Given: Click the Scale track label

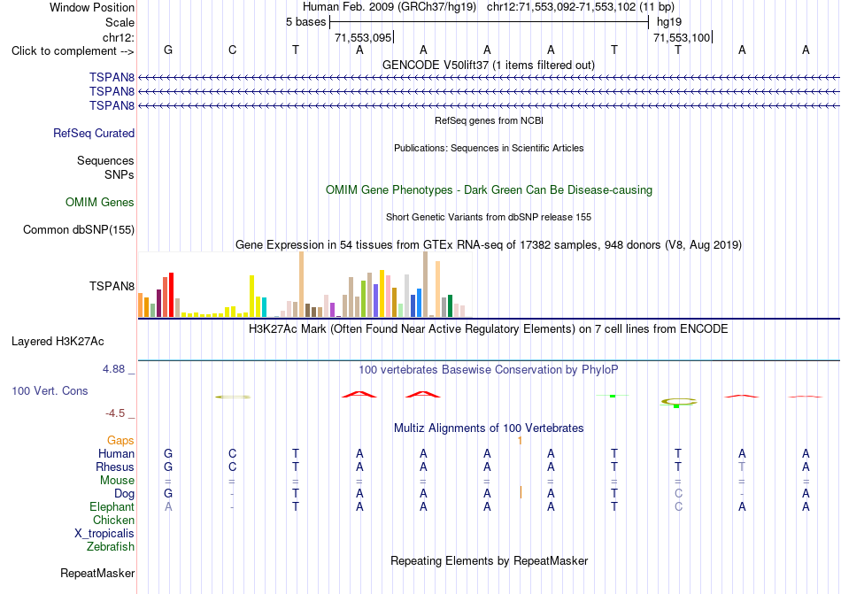Looking at the screenshot, I should pyautogui.click(x=120, y=22).
